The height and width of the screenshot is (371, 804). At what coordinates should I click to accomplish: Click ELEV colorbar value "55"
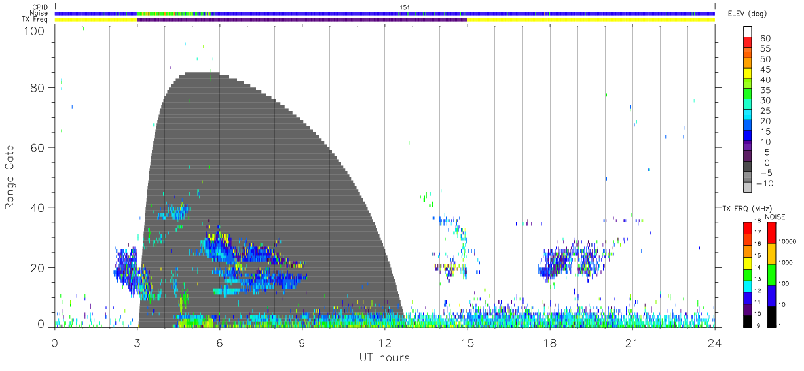tap(765, 49)
